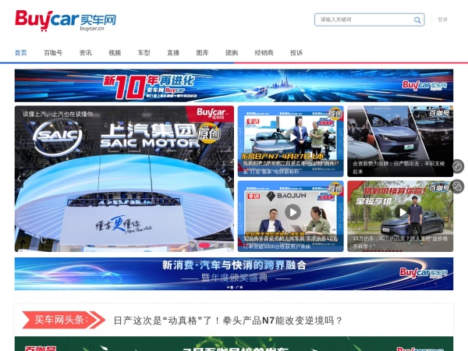
Task: Click the active carousel indicator dot
Action: (204, 246)
